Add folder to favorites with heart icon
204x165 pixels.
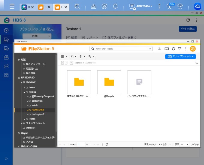(x=197, y=63)
